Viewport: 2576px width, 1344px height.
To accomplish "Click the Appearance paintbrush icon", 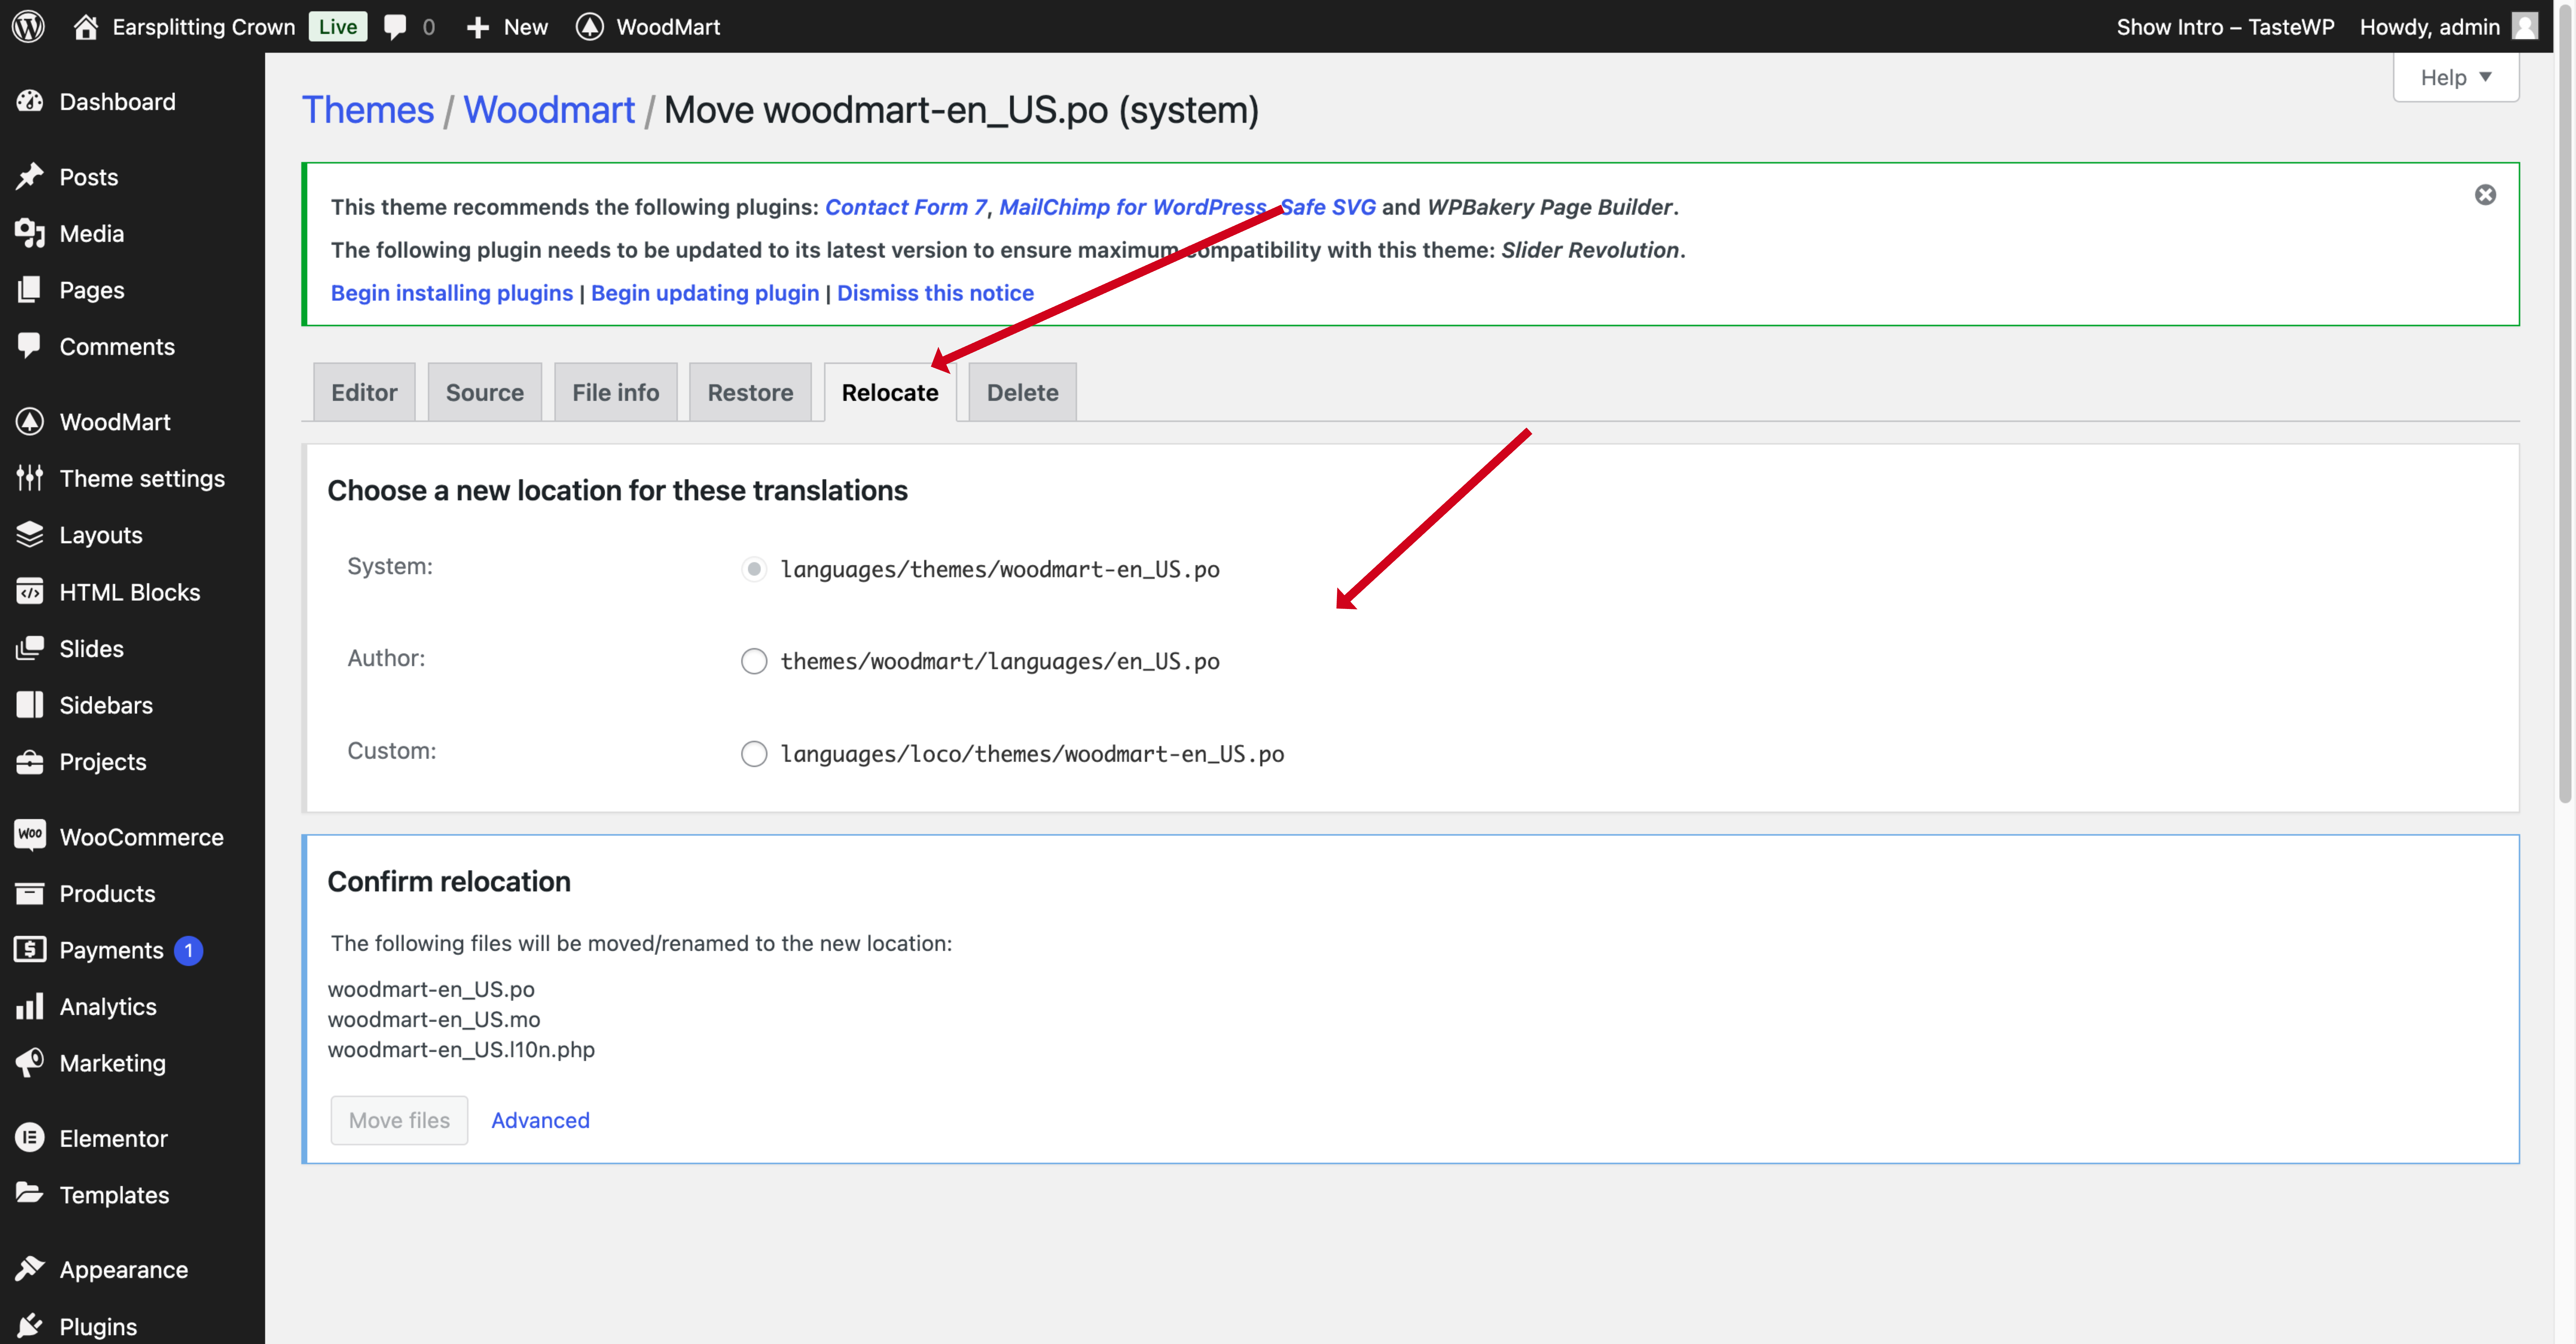I will pyautogui.click(x=30, y=1269).
